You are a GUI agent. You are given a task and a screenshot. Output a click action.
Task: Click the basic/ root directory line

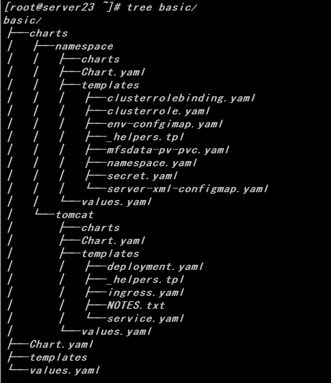(23, 21)
